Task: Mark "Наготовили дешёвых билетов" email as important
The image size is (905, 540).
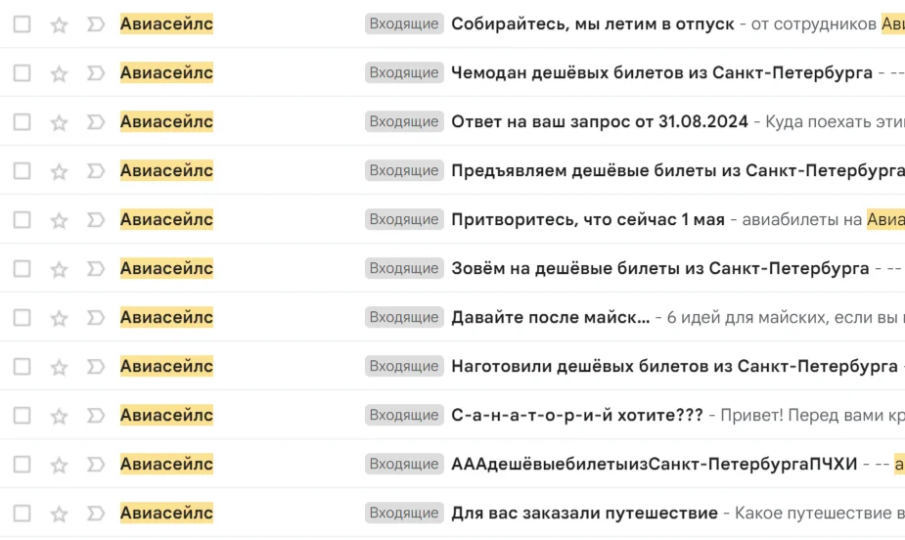Action: pos(95,367)
